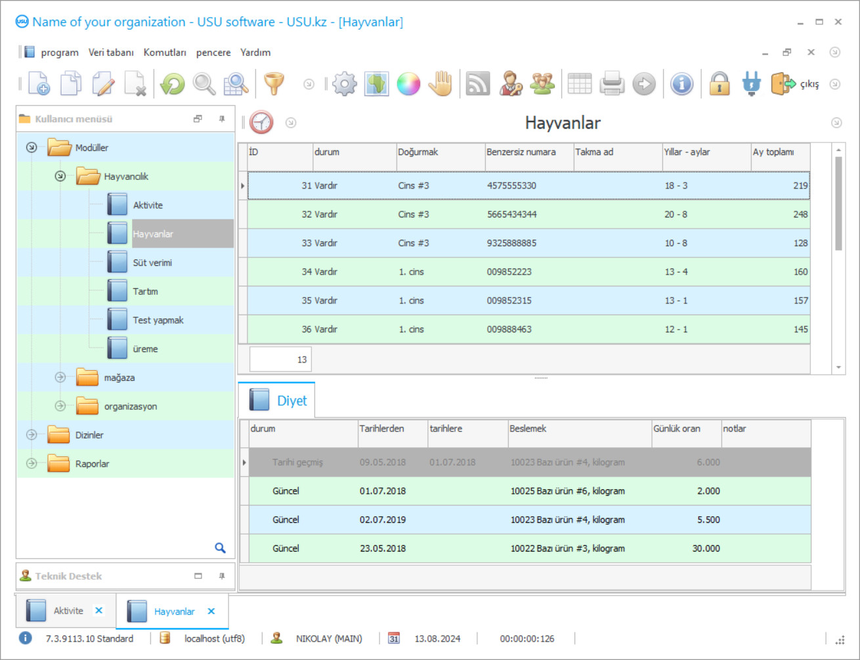Click the padlock lock icon
The image size is (860, 660).
pyautogui.click(x=720, y=84)
